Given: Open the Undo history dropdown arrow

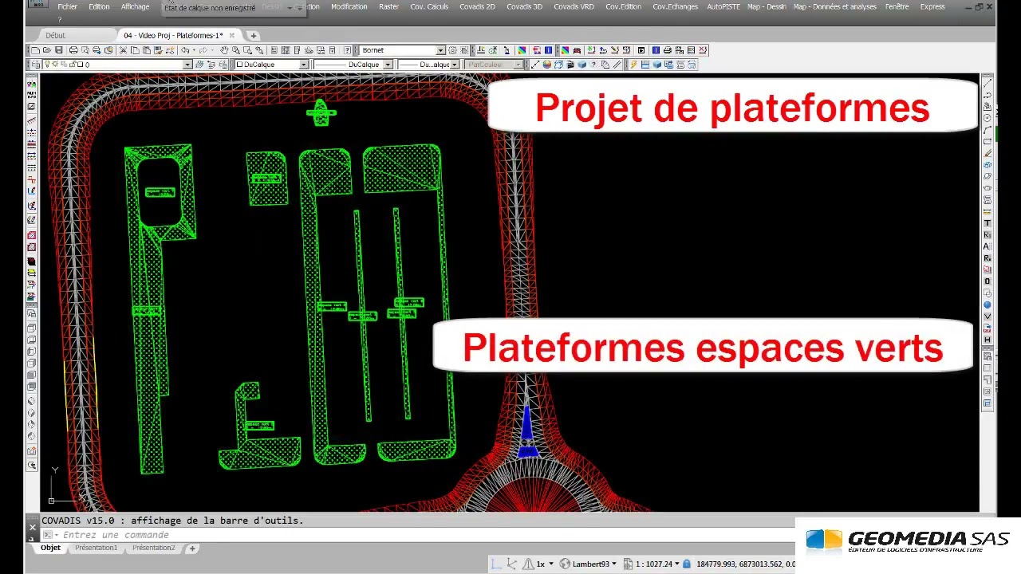Looking at the screenshot, I should coord(194,50).
